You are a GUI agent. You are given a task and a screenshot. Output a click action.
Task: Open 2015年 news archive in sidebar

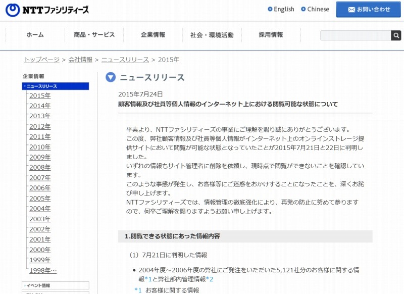coord(40,95)
